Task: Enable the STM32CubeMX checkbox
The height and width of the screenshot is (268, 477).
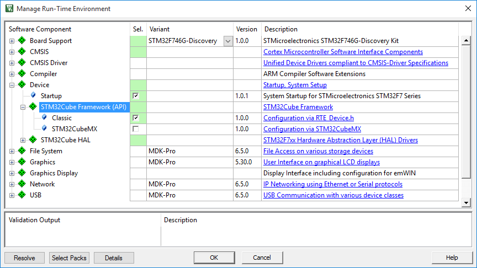Action: click(136, 129)
